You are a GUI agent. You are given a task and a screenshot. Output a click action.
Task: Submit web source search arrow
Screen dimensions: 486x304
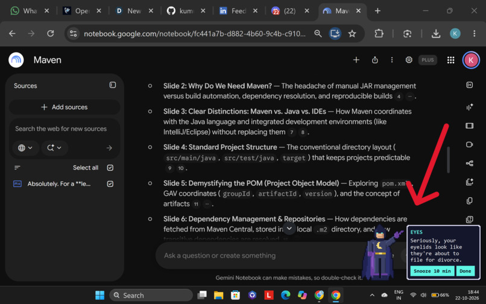tap(109, 148)
